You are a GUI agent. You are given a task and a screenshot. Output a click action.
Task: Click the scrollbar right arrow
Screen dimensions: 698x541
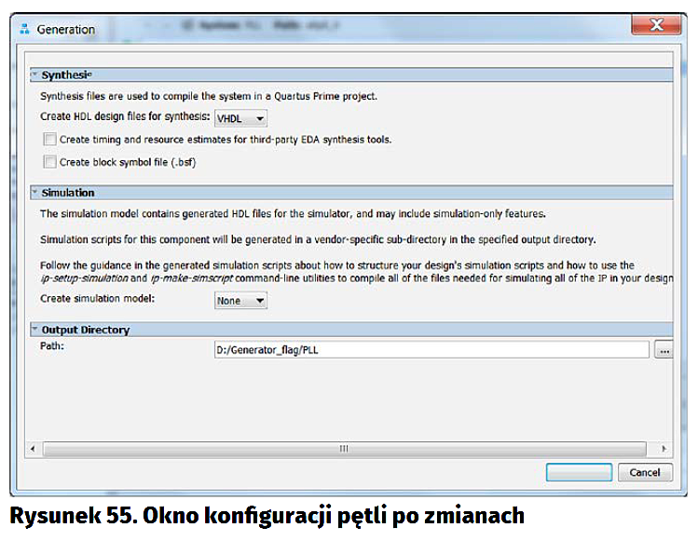coord(664,449)
